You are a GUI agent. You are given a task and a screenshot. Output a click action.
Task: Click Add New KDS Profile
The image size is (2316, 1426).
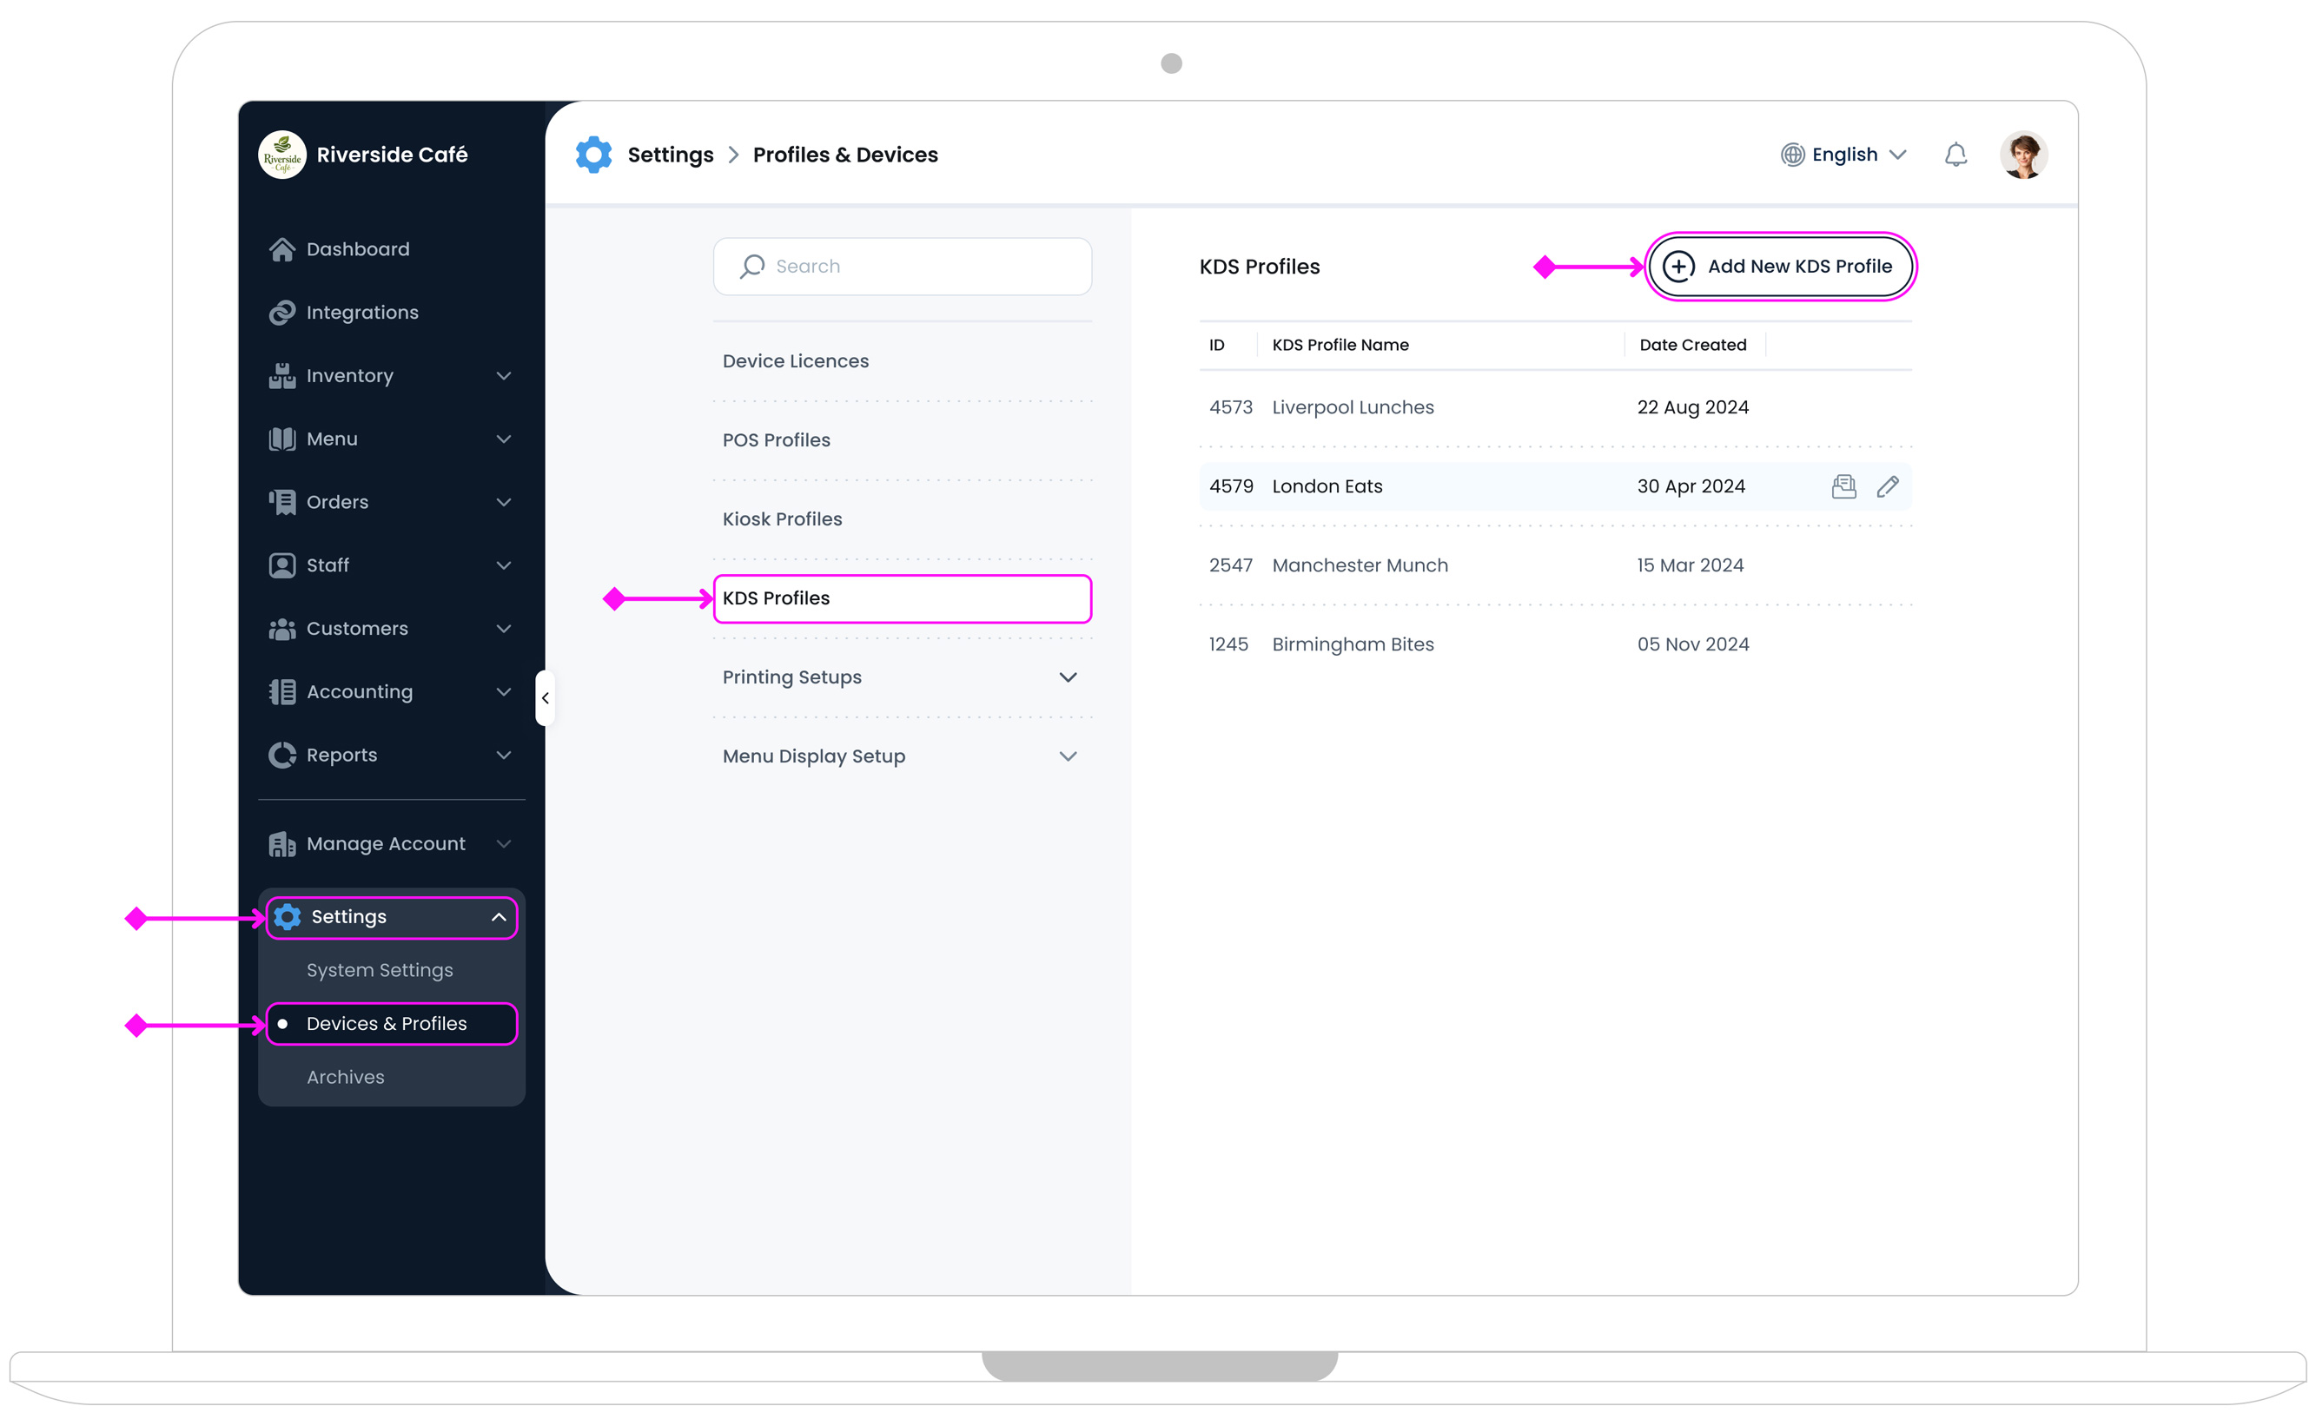coord(1780,266)
